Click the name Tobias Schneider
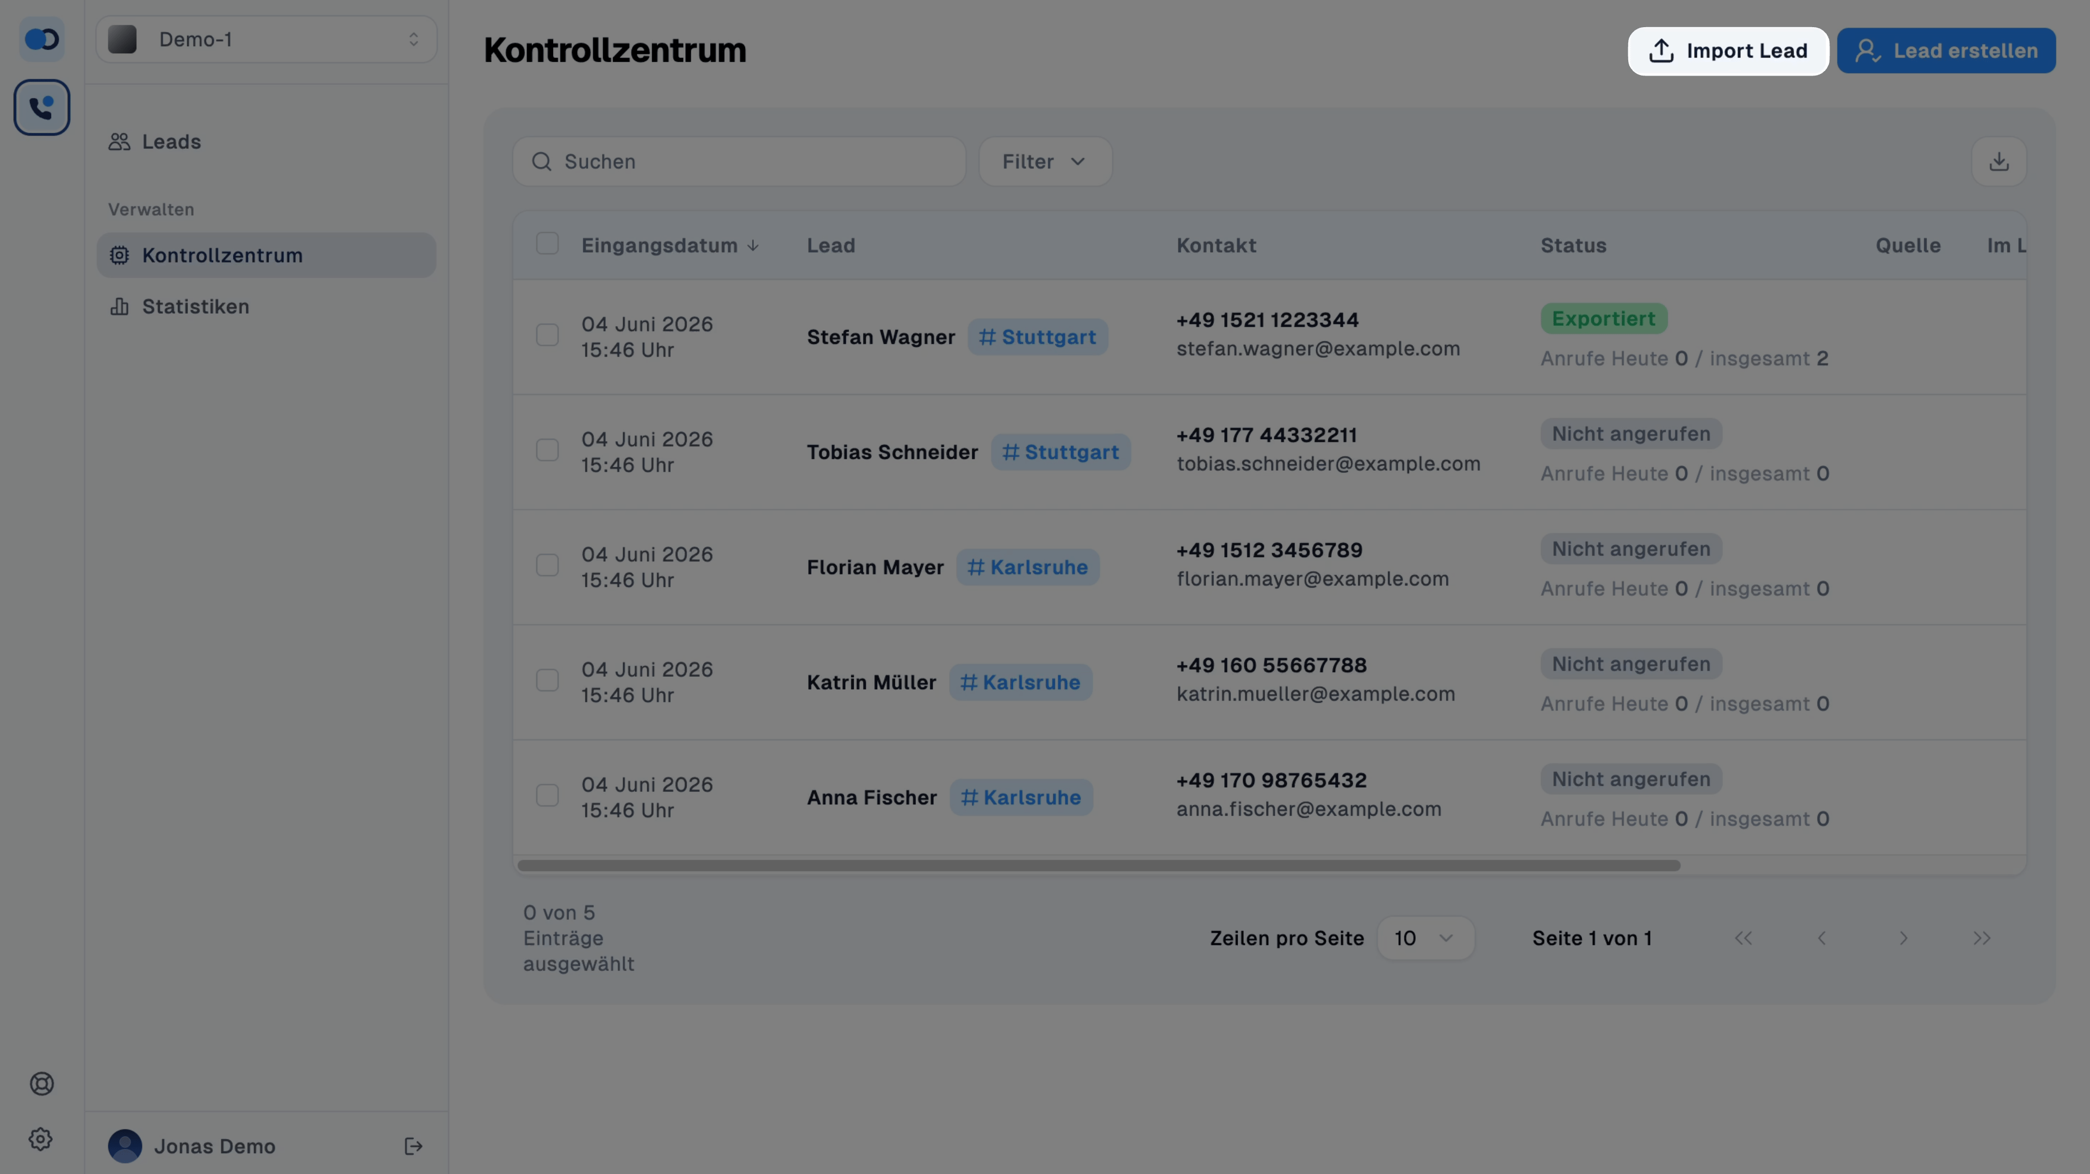This screenshot has width=2090, height=1174. coord(892,452)
